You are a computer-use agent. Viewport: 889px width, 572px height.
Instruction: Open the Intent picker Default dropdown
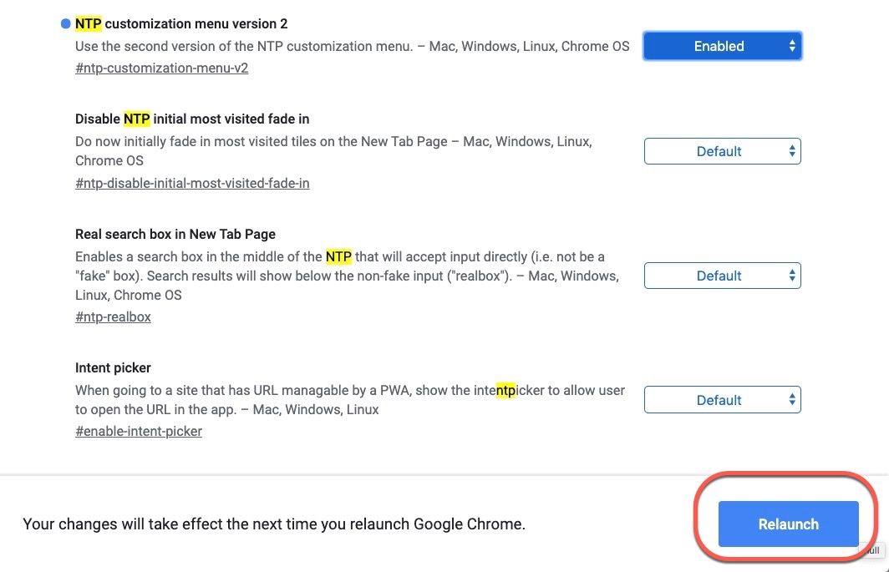click(722, 400)
